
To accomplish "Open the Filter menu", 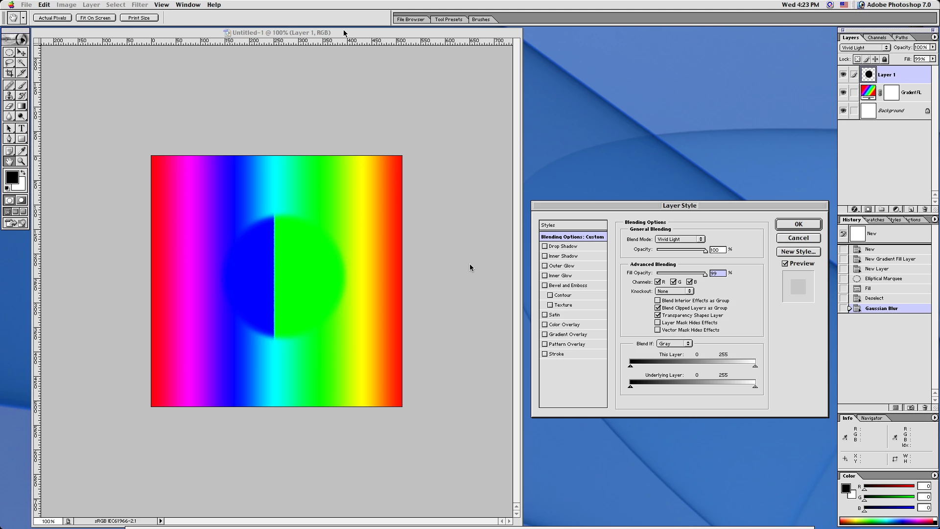I will pyautogui.click(x=140, y=5).
